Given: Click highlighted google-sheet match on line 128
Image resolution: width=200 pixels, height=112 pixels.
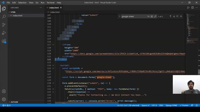Looking at the screenshot, I should [104, 77].
